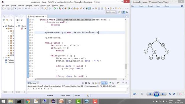Toggle Scroll Lock in Console
The height and width of the screenshot is (104, 185).
(x=96, y=83)
